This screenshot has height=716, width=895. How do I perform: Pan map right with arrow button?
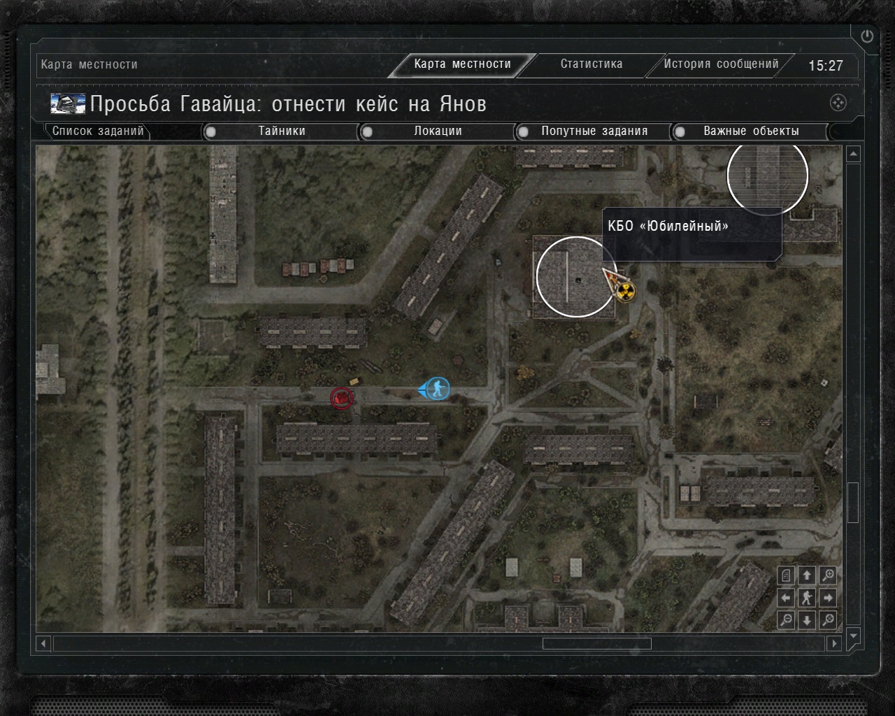click(x=828, y=598)
